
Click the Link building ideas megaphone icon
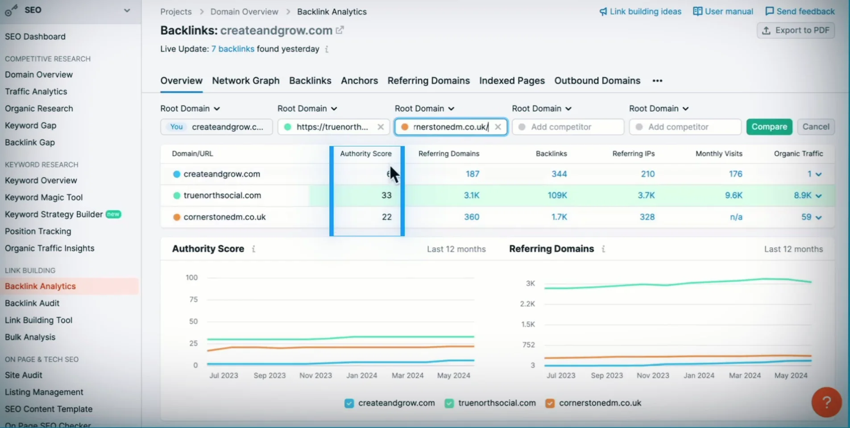pyautogui.click(x=603, y=12)
